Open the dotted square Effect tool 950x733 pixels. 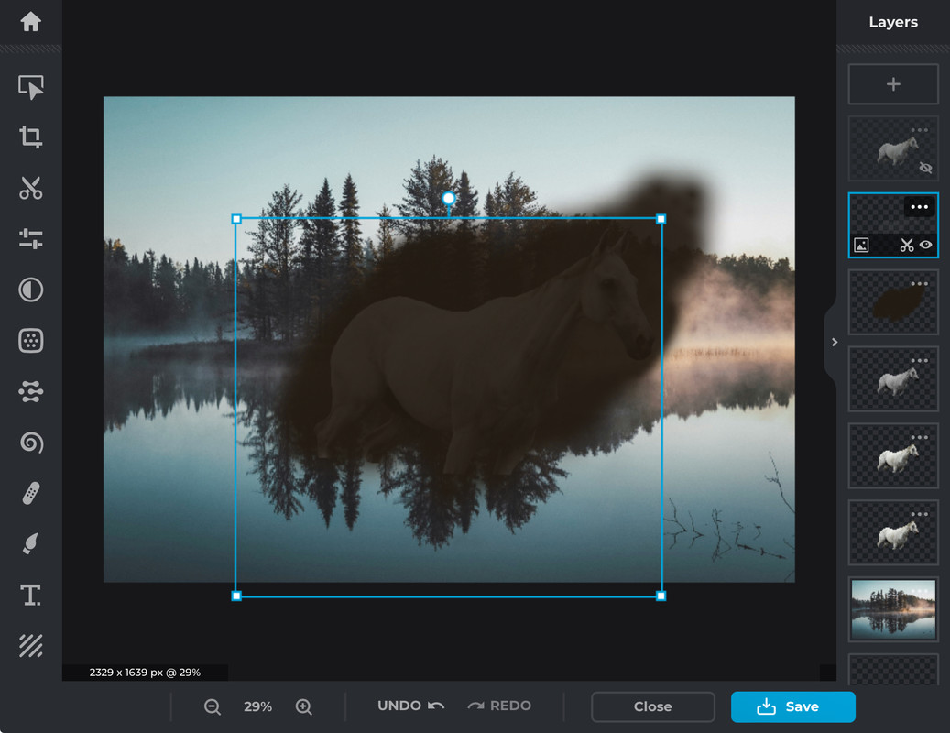(x=30, y=341)
